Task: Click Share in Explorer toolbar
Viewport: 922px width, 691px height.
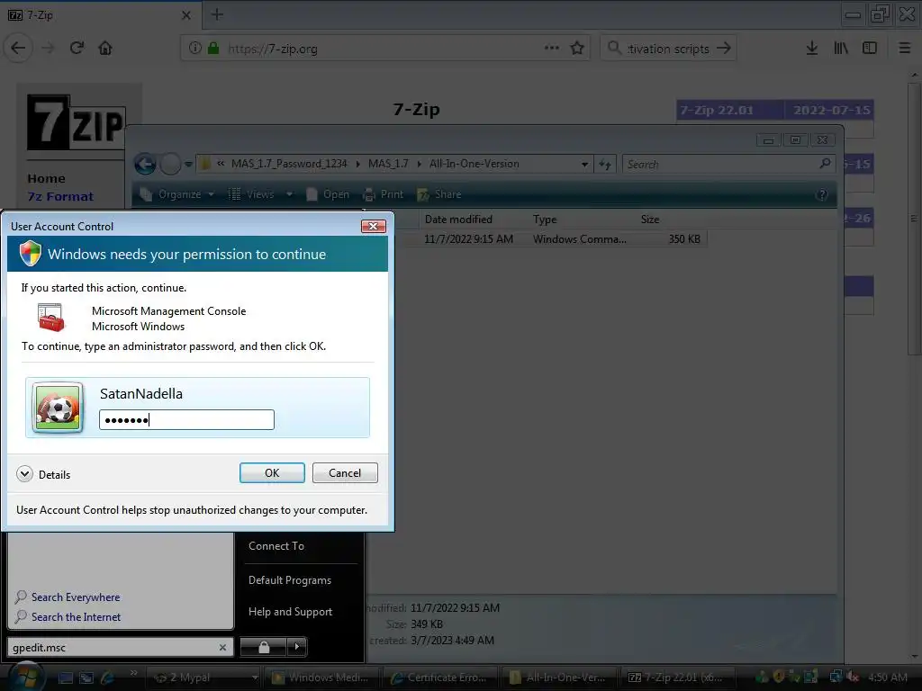Action: pyautogui.click(x=439, y=194)
